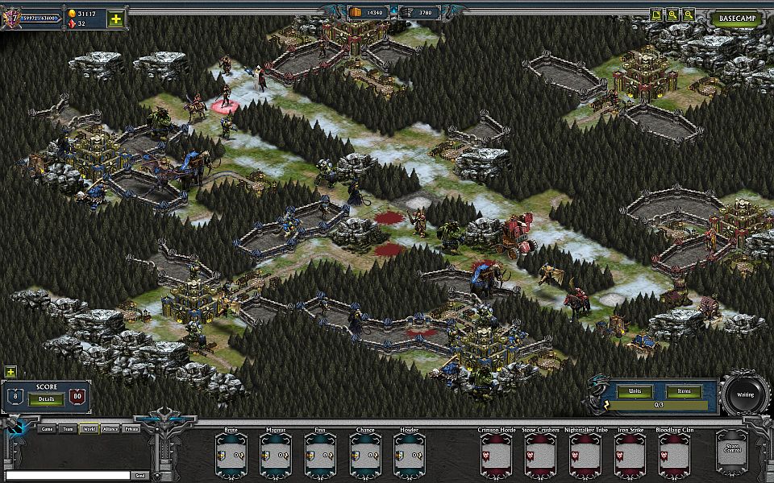The height and width of the screenshot is (483, 774).
Task: Open the Items panel
Action: click(x=684, y=391)
